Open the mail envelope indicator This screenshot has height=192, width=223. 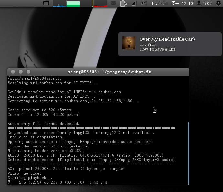113,3
